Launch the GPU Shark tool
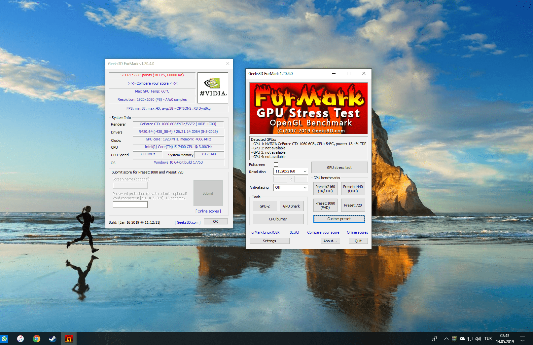This screenshot has height=345, width=533. coord(292,206)
